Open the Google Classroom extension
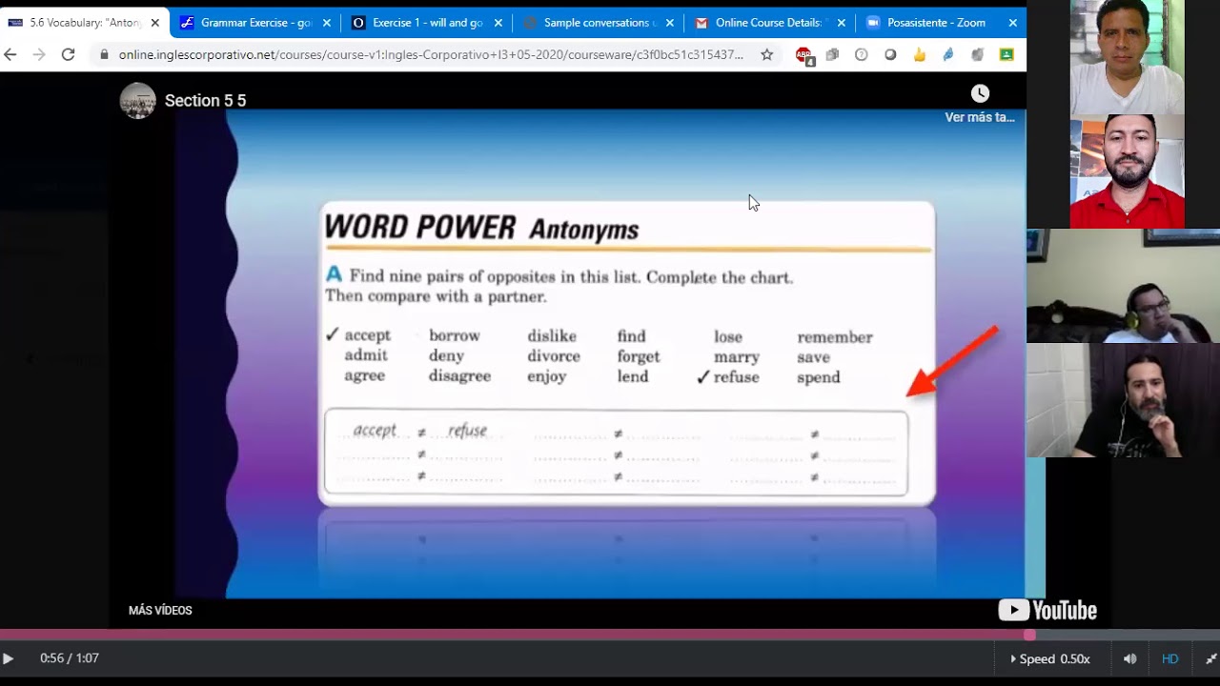 pos(1006,54)
